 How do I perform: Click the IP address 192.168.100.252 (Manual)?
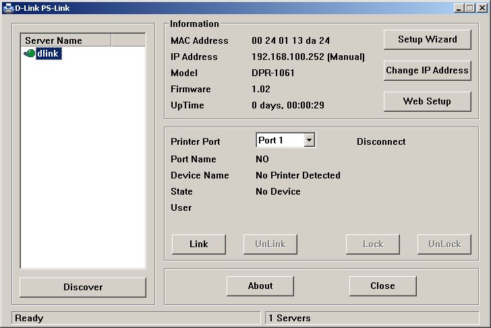coord(308,57)
